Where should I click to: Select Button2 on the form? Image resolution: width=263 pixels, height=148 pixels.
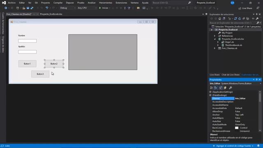tap(54, 64)
